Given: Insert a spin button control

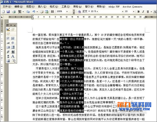Looking at the screenshot, I should pyautogui.click(x=13, y=52).
